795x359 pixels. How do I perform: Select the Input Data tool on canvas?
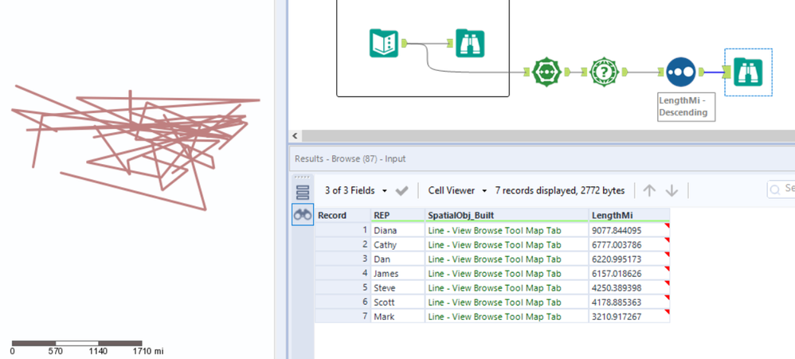coord(383,43)
